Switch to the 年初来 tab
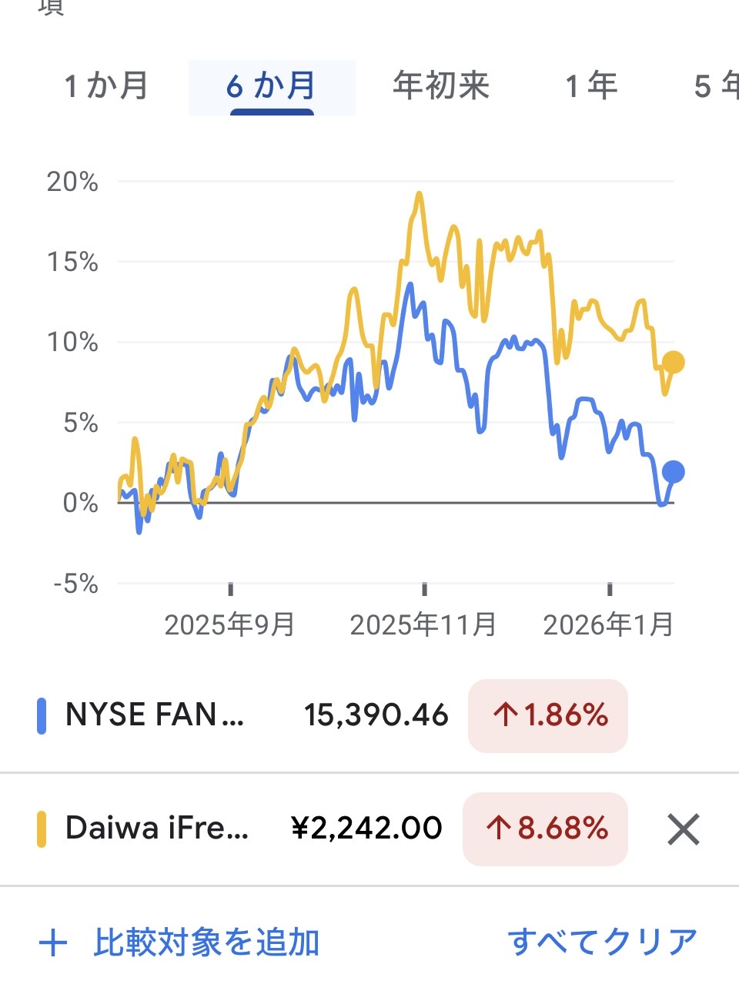The image size is (739, 991). [441, 85]
